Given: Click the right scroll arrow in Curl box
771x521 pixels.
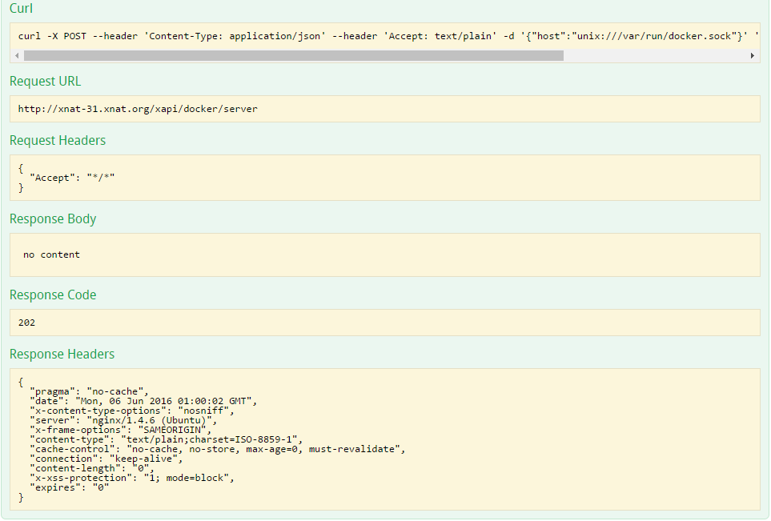Looking at the screenshot, I should tap(753, 56).
